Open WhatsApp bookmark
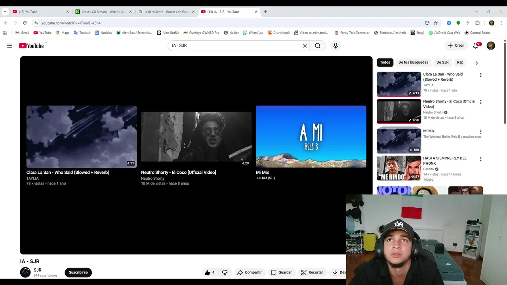The image size is (507, 285). click(253, 33)
